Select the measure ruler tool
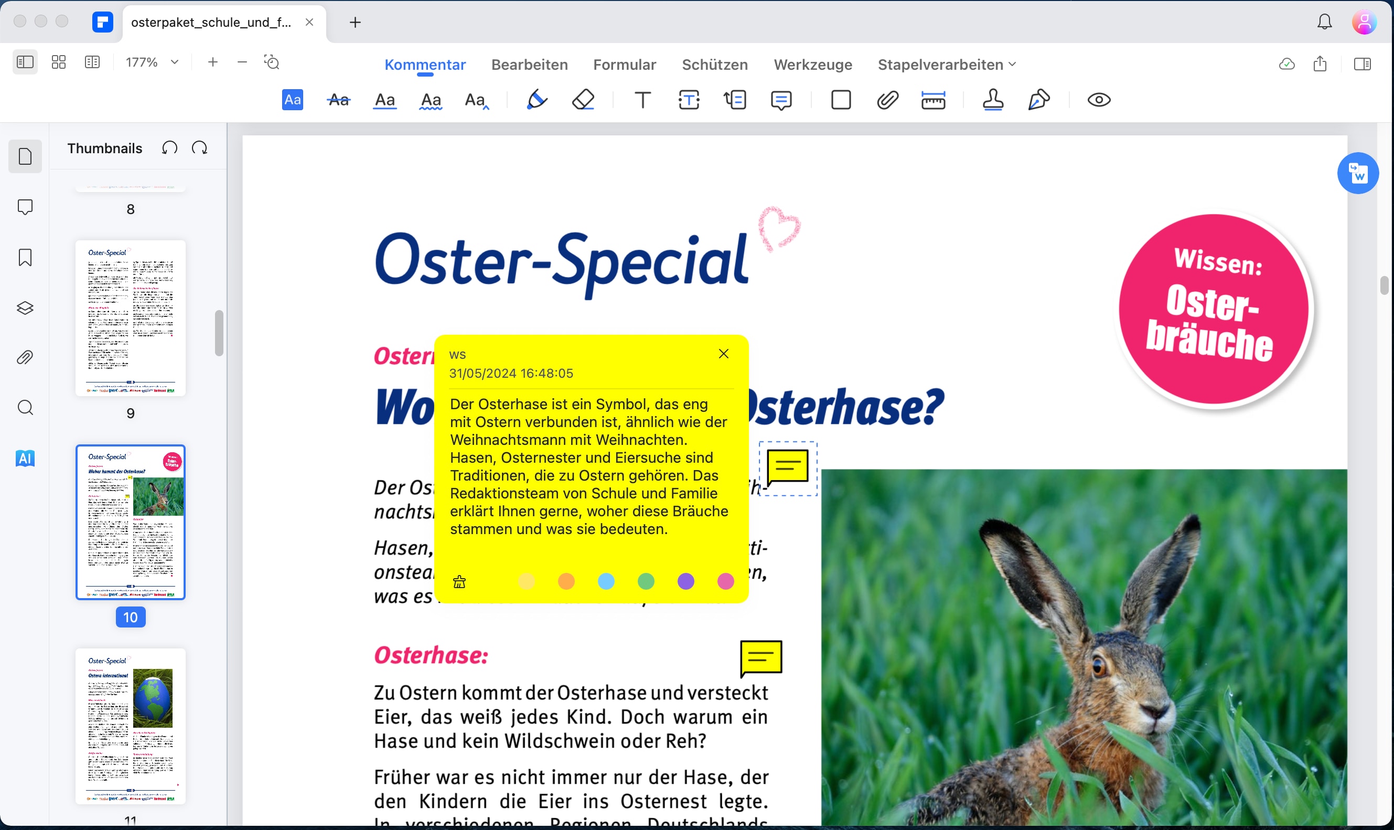The width and height of the screenshot is (1394, 830). [933, 100]
